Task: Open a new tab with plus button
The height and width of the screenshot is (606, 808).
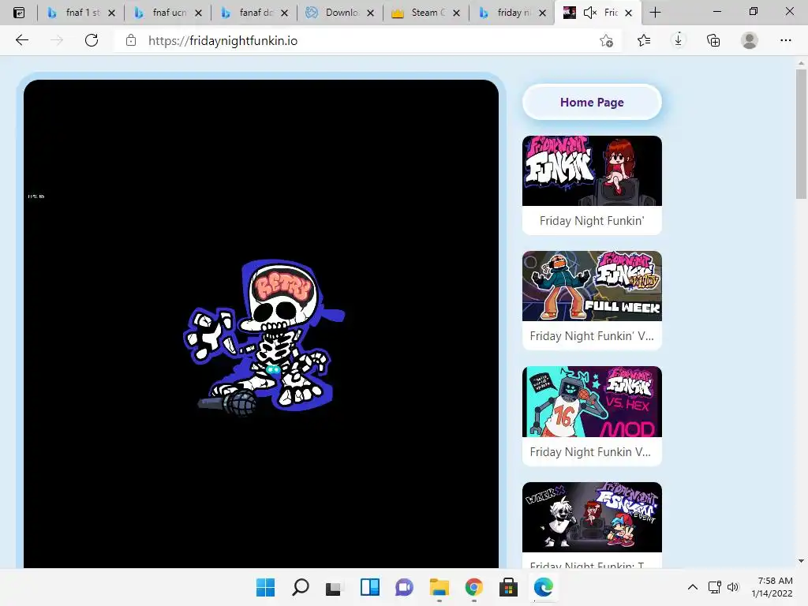Action: click(655, 13)
